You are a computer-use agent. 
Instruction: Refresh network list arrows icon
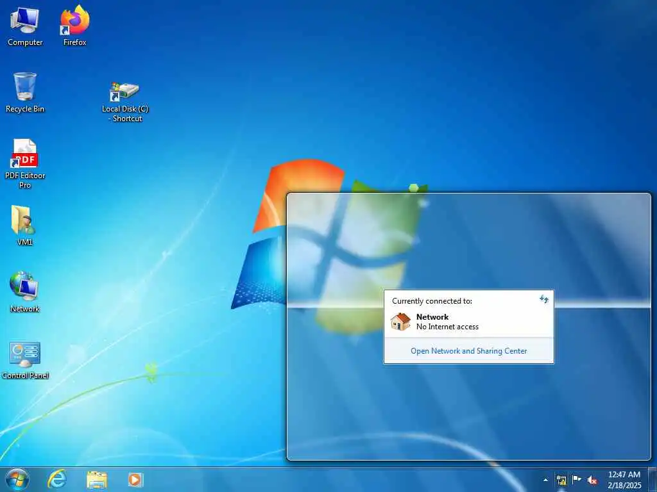point(544,299)
